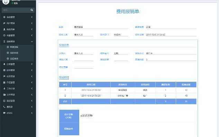Click the 报销明细 section heading
Image resolution: width=219 pixels, height=137 pixels.
[64, 77]
